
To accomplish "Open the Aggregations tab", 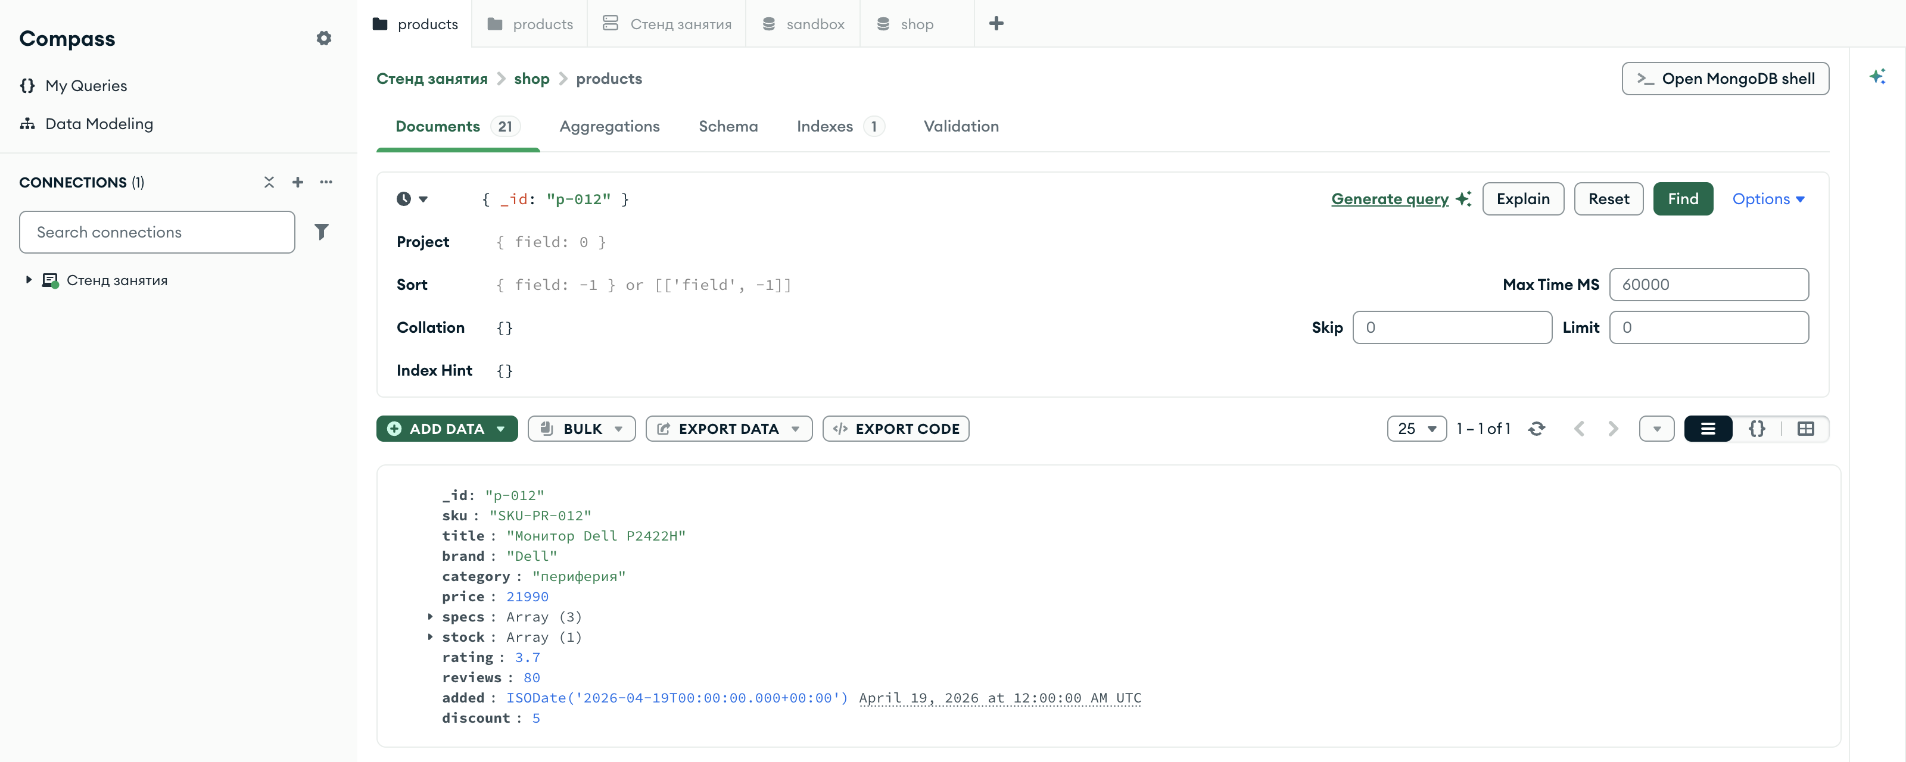I will (609, 127).
